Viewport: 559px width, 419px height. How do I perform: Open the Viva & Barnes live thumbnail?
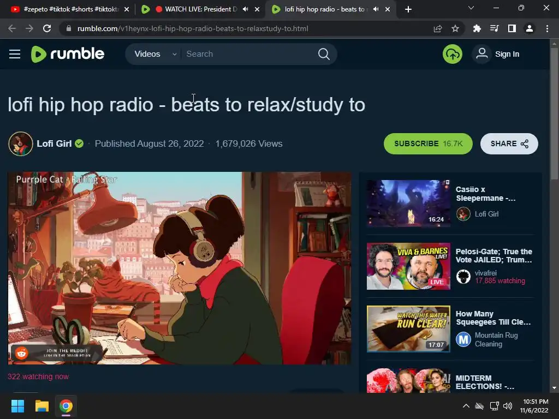(408, 266)
